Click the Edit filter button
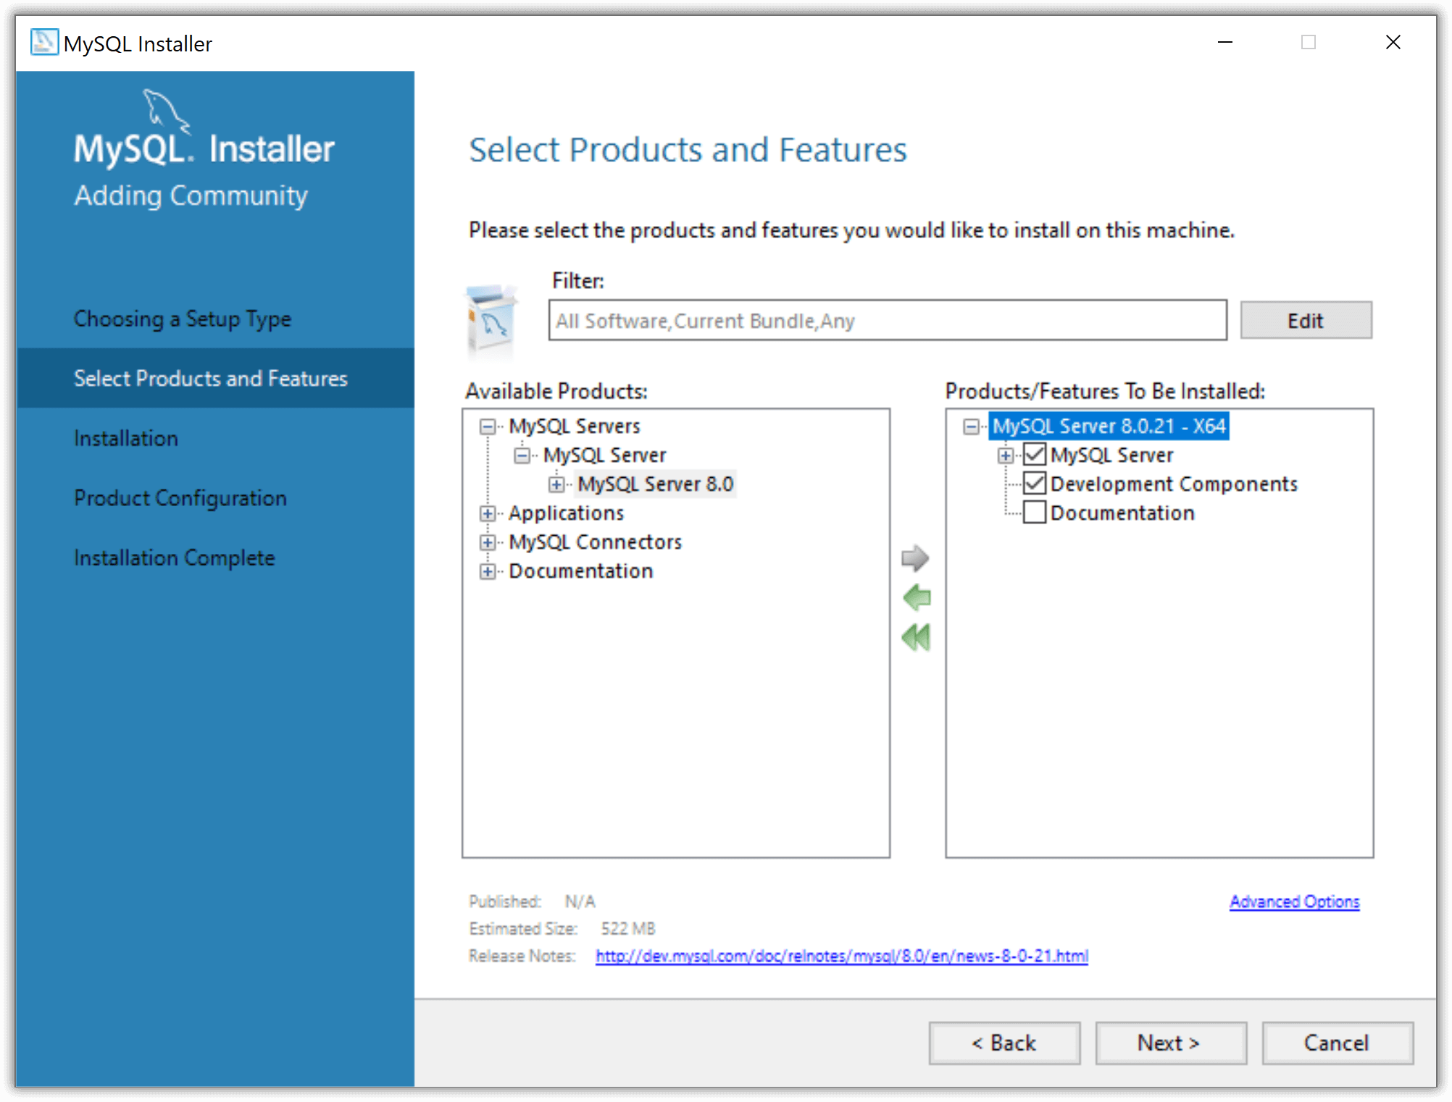 tap(1306, 320)
